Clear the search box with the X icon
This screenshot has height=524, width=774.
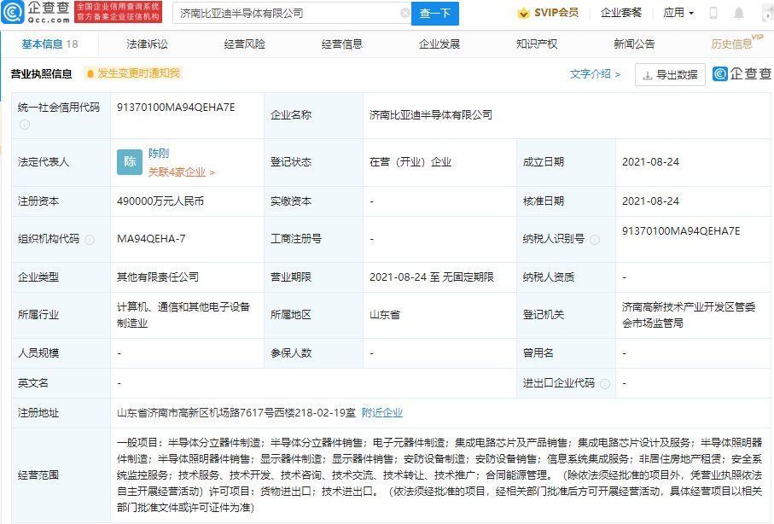click(x=404, y=13)
